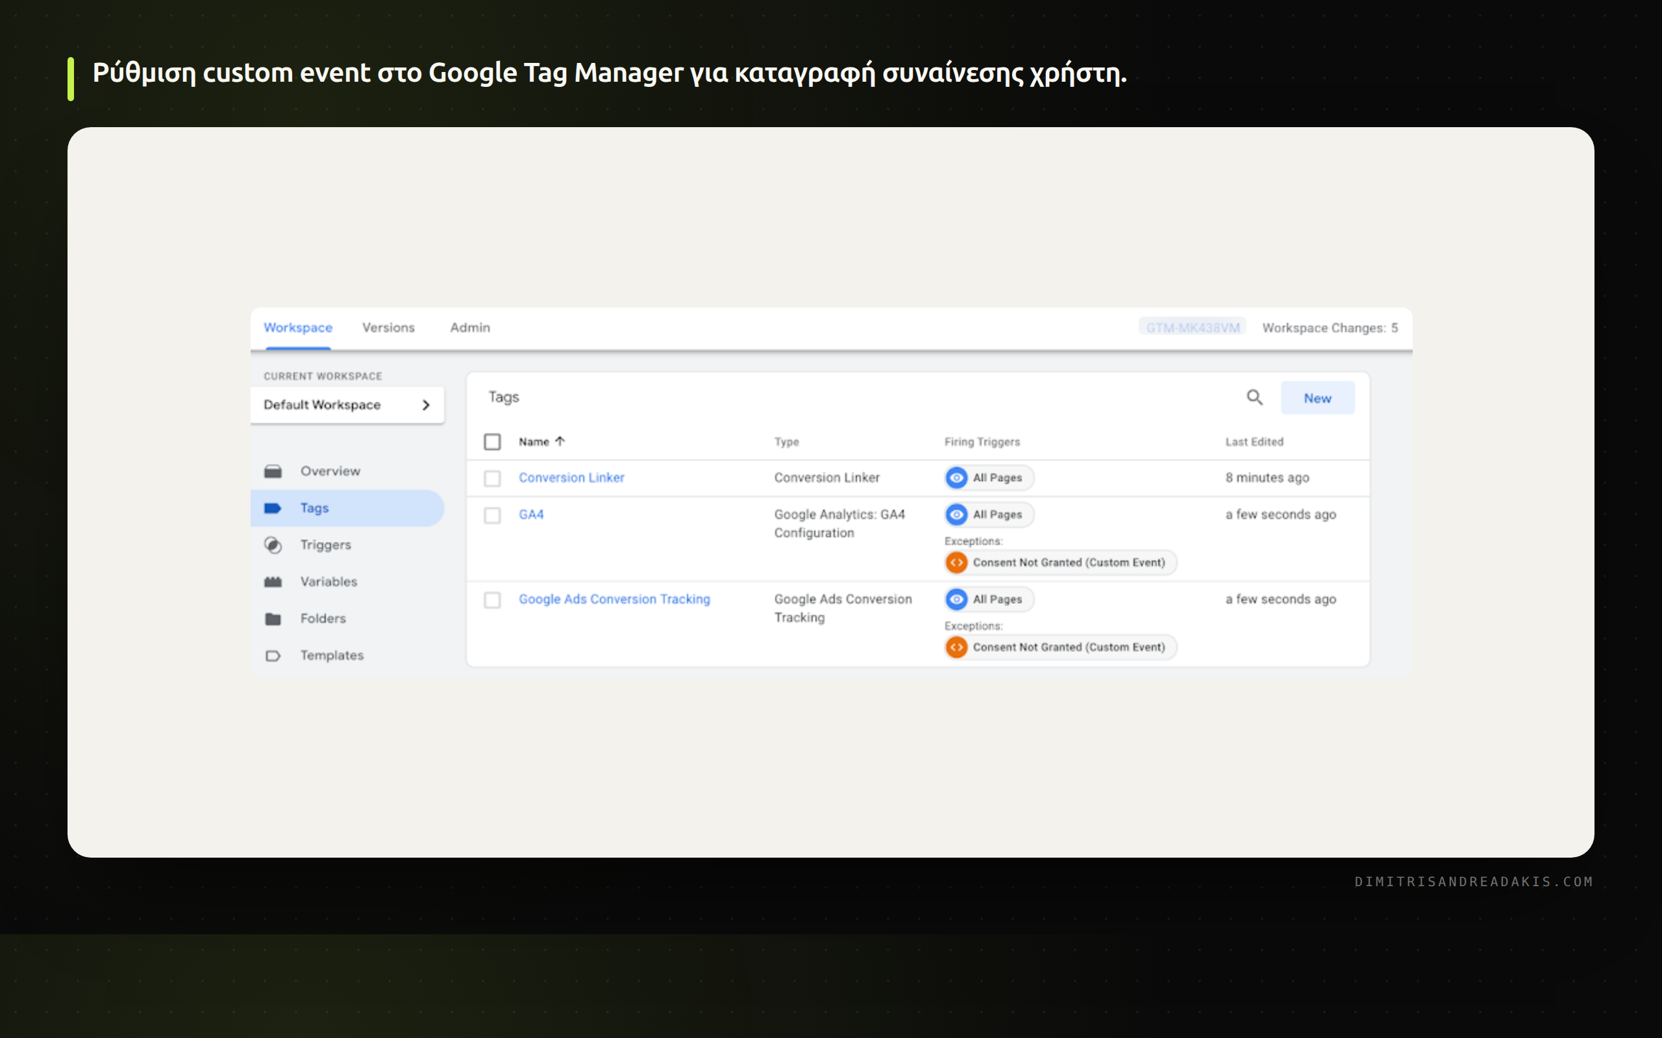Image resolution: width=1662 pixels, height=1038 pixels.
Task: Create a new tag with New button
Action: tap(1317, 398)
